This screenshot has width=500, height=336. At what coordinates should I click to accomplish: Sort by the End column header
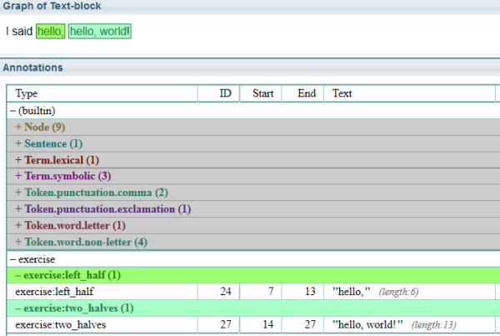point(306,93)
